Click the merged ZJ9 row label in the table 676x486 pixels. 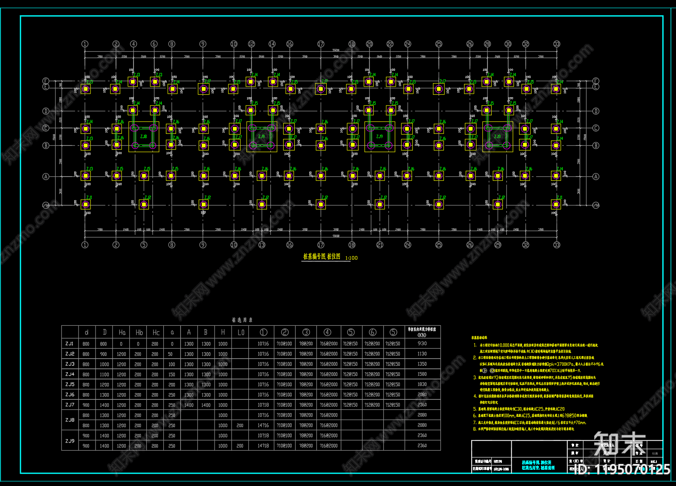(x=70, y=441)
